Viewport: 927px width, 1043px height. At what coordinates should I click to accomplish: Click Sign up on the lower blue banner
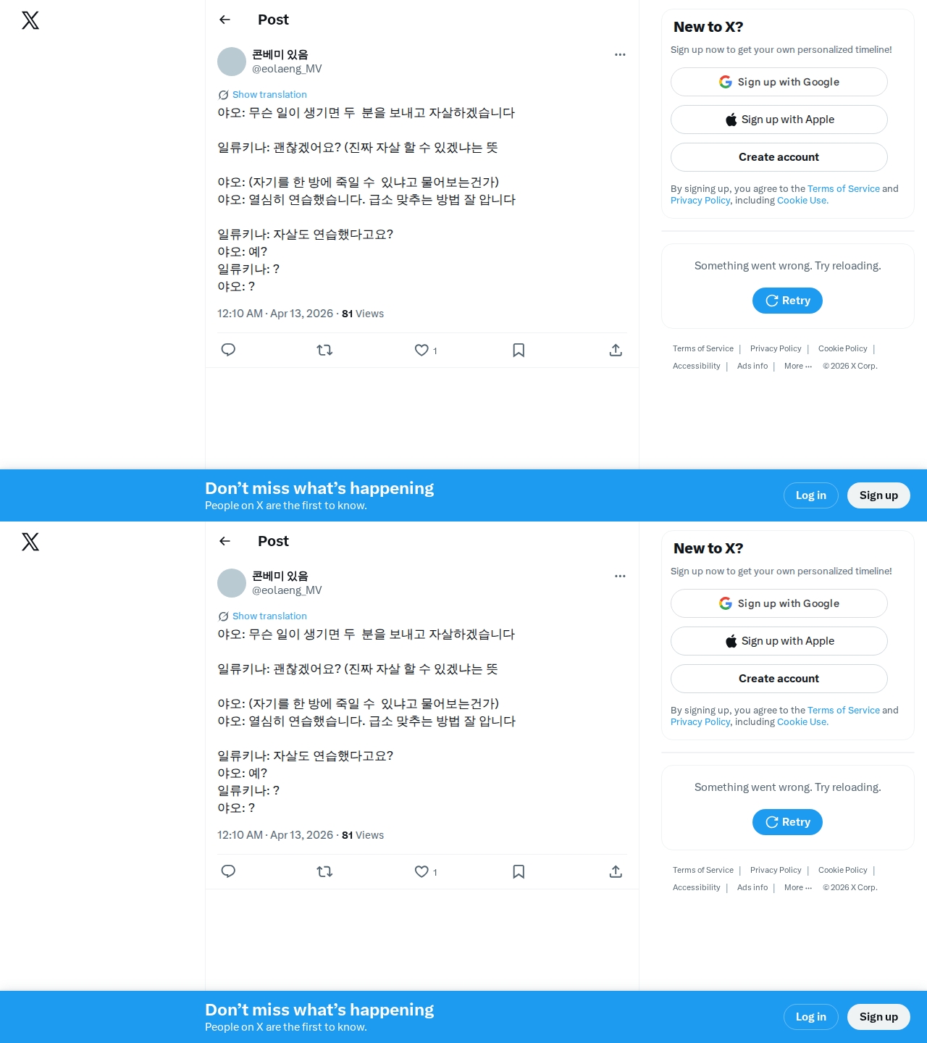click(878, 1017)
